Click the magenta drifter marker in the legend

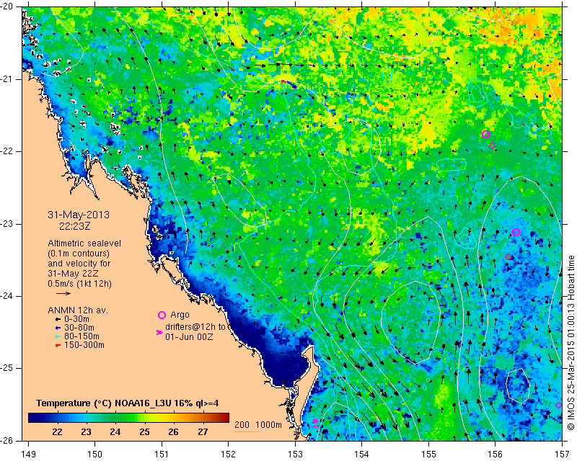click(x=159, y=332)
